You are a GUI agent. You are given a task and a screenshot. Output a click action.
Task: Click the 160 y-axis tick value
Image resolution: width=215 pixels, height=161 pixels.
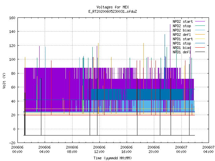12,18
